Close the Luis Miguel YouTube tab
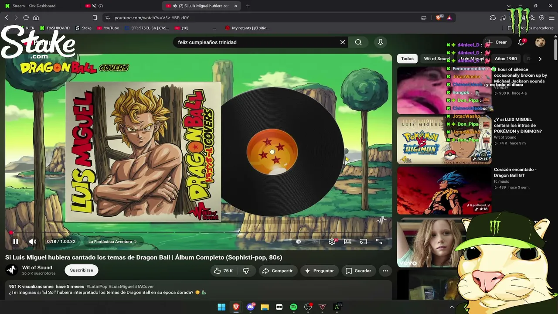558x314 pixels. coord(236,6)
